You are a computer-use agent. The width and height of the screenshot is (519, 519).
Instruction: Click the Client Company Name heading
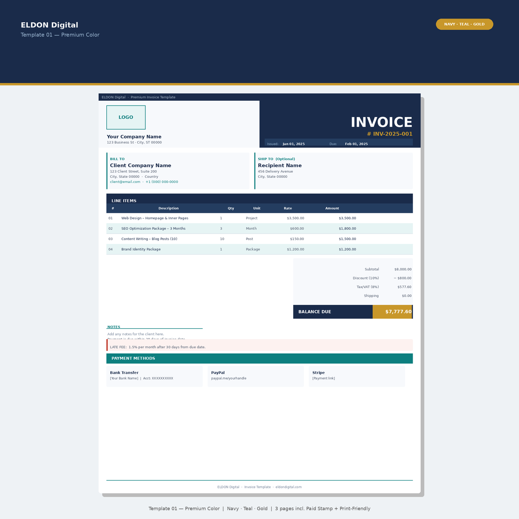pyautogui.click(x=141, y=166)
